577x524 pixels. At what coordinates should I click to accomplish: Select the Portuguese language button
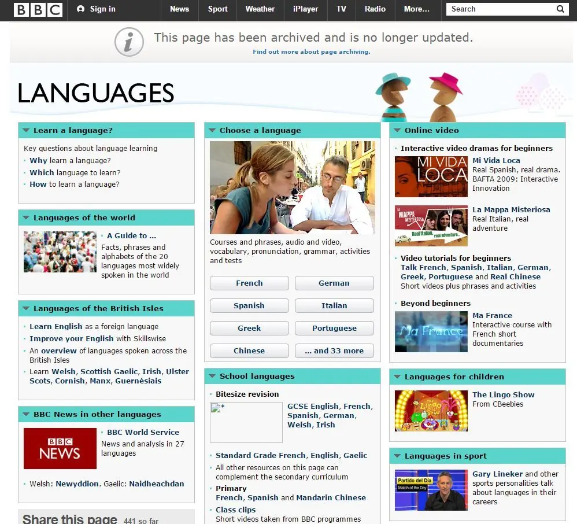[334, 328]
